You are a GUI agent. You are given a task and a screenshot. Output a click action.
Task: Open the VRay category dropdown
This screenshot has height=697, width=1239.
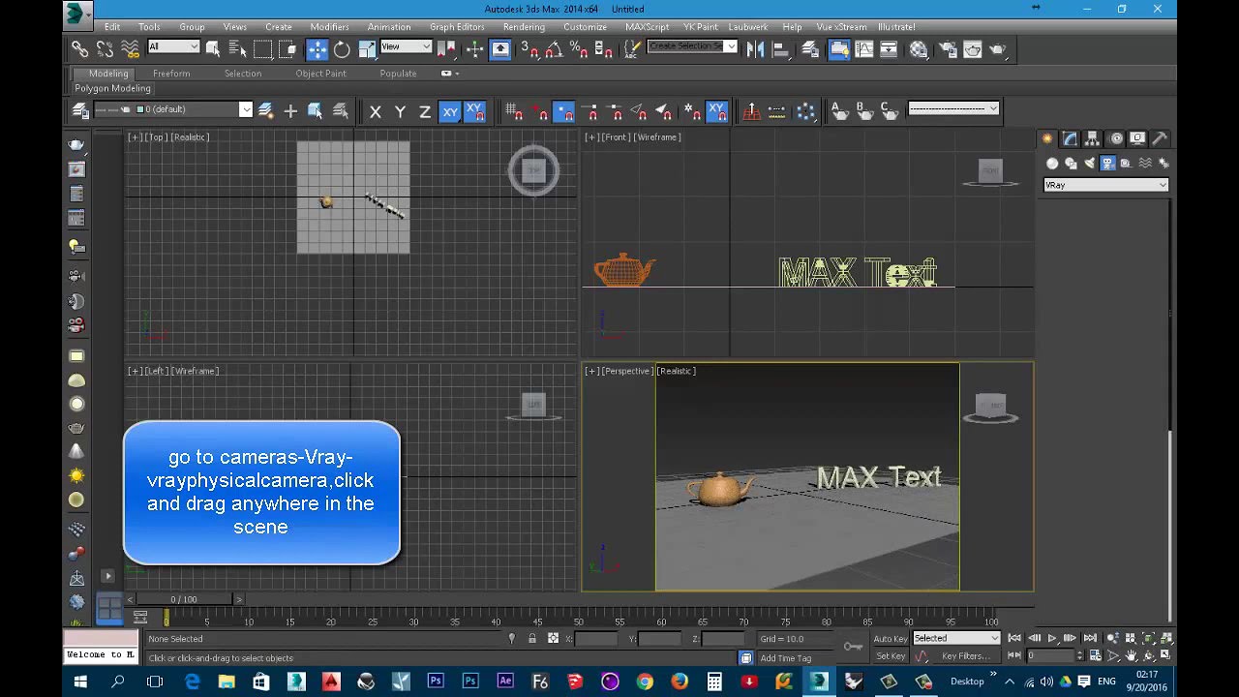[x=1105, y=185]
